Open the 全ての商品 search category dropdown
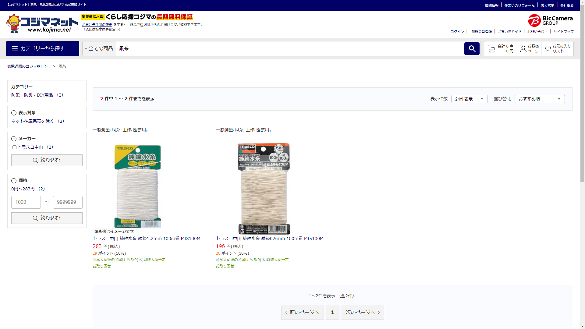585x329 pixels. (x=99, y=49)
